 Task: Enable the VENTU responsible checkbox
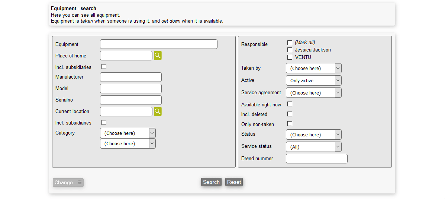[x=290, y=57]
